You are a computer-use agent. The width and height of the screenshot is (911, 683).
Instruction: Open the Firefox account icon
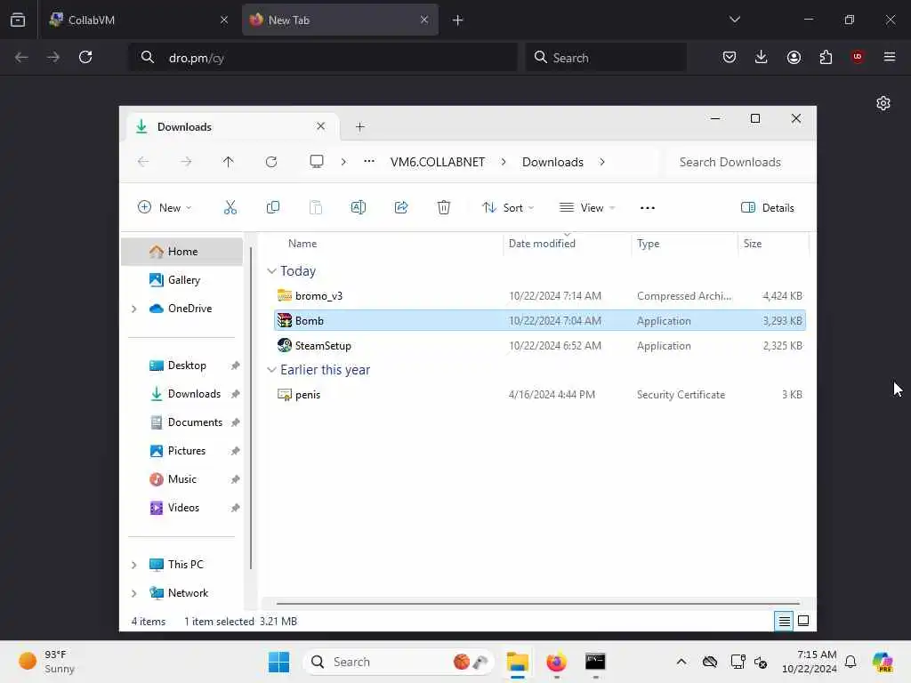point(794,57)
